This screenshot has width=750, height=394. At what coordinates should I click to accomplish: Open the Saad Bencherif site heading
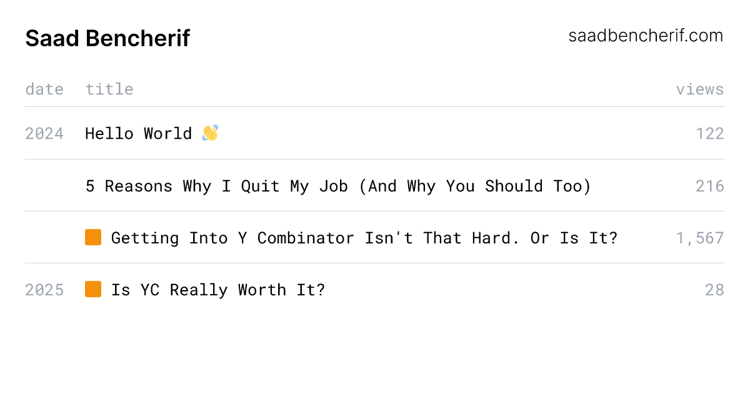[107, 39]
